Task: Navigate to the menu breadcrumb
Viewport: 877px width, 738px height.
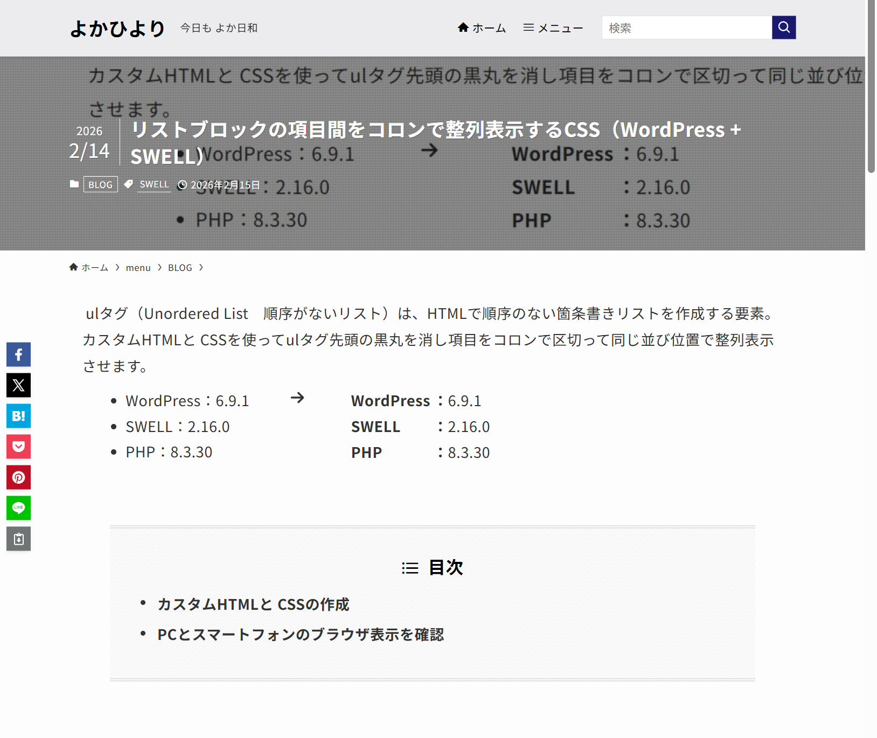Action: tap(138, 268)
